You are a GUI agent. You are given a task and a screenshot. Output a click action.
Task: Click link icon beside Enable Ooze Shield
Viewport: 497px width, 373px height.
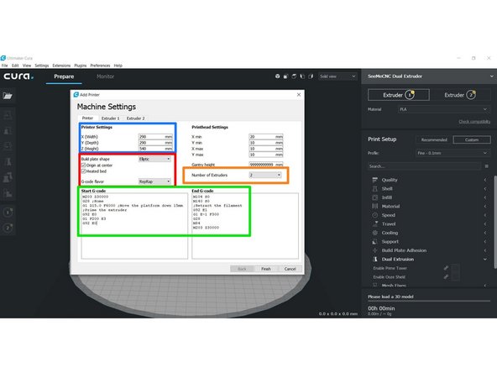tap(446, 277)
